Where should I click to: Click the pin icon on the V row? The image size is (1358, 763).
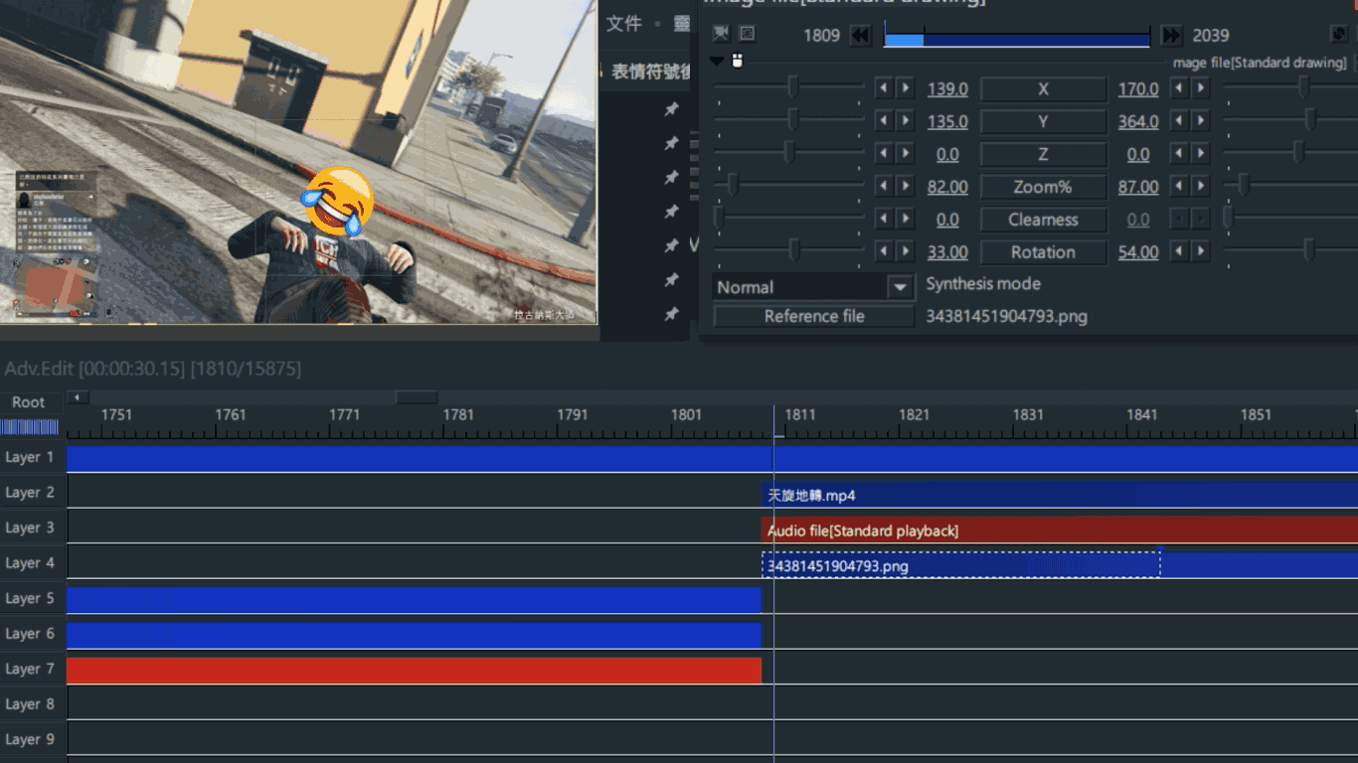point(672,245)
